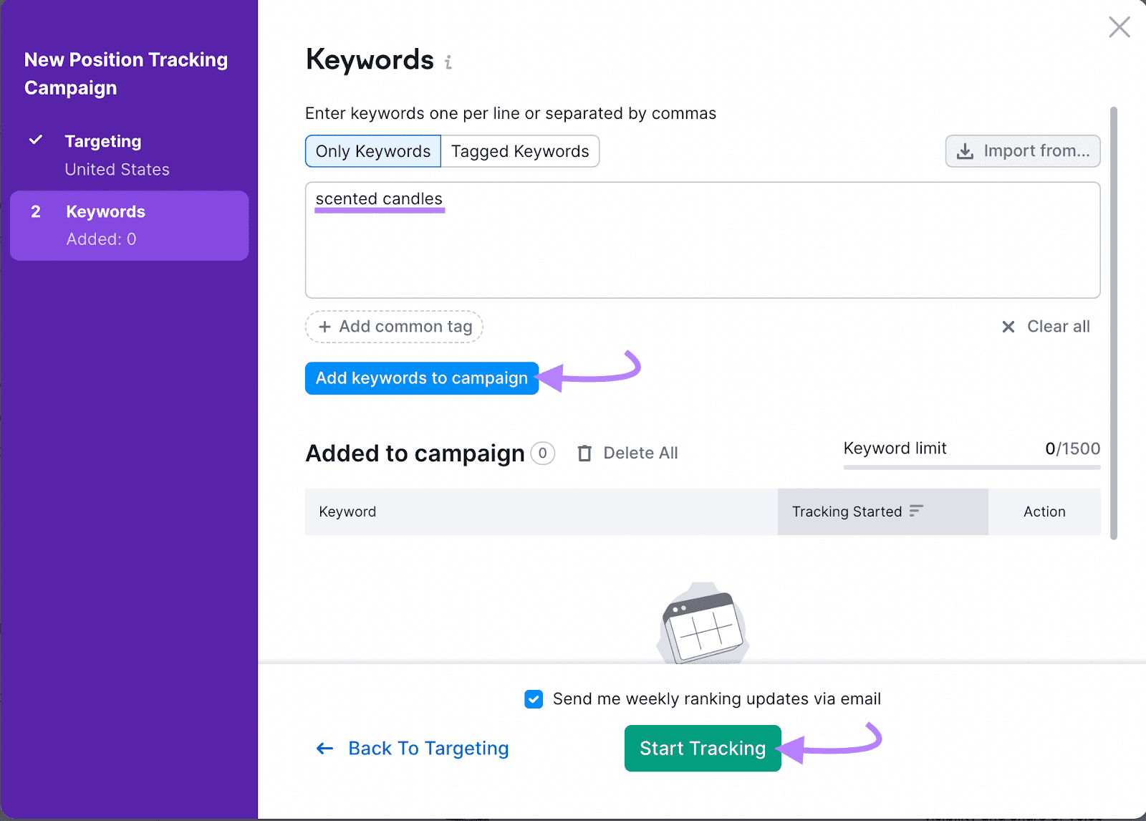Open the Import from dropdown

coord(1022,151)
